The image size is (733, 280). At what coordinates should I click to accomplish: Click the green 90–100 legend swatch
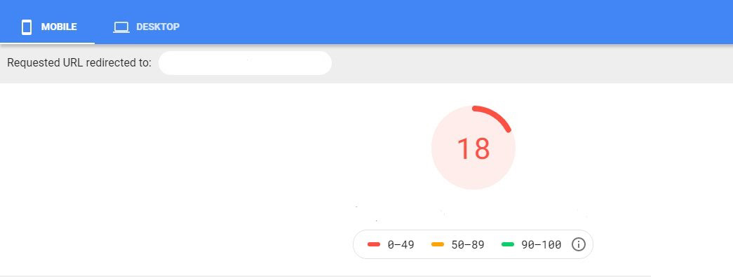(509, 244)
